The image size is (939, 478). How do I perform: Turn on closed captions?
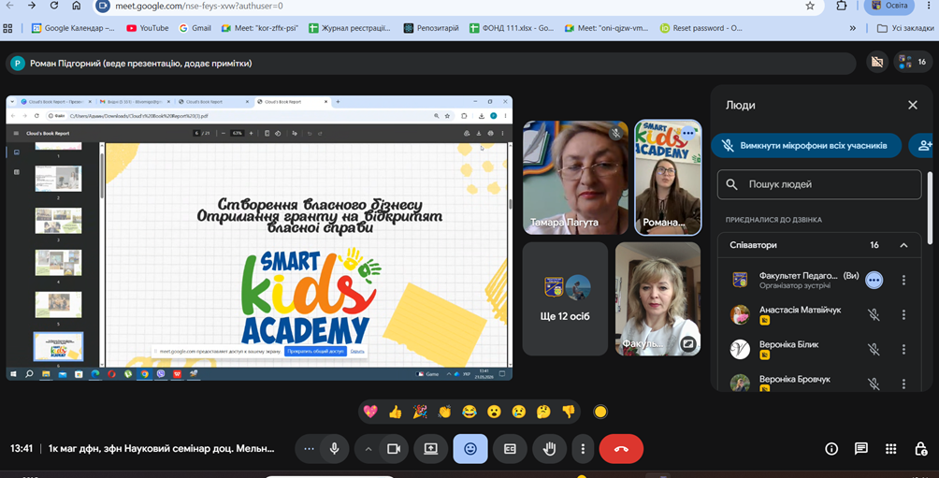pyautogui.click(x=510, y=449)
